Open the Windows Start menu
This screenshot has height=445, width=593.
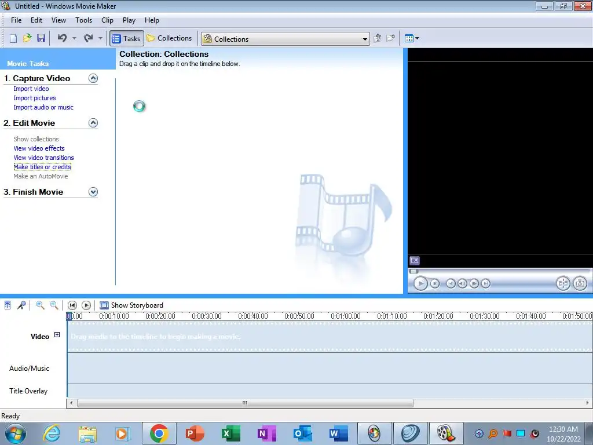pyautogui.click(x=15, y=433)
